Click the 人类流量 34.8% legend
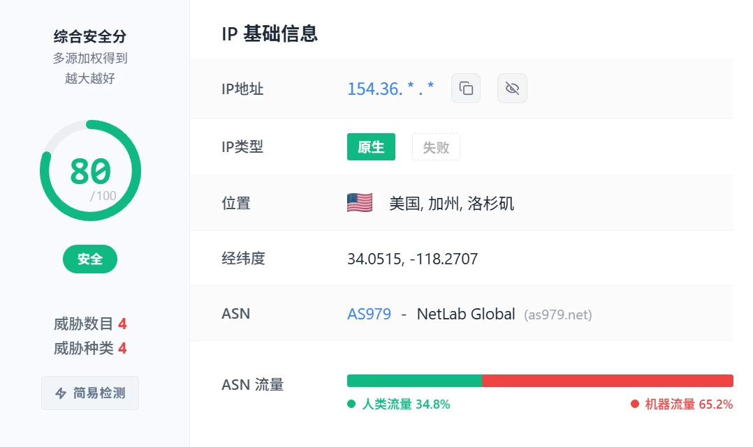This screenshot has height=447, width=753. pyautogui.click(x=399, y=404)
